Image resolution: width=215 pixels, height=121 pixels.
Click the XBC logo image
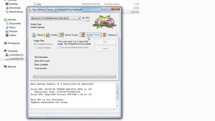click(x=105, y=22)
